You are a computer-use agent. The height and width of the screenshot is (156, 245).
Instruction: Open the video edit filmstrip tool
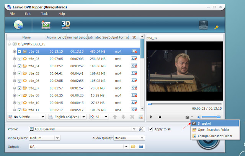(46, 25)
